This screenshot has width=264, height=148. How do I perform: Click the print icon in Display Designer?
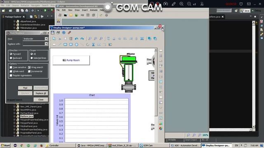point(58,32)
